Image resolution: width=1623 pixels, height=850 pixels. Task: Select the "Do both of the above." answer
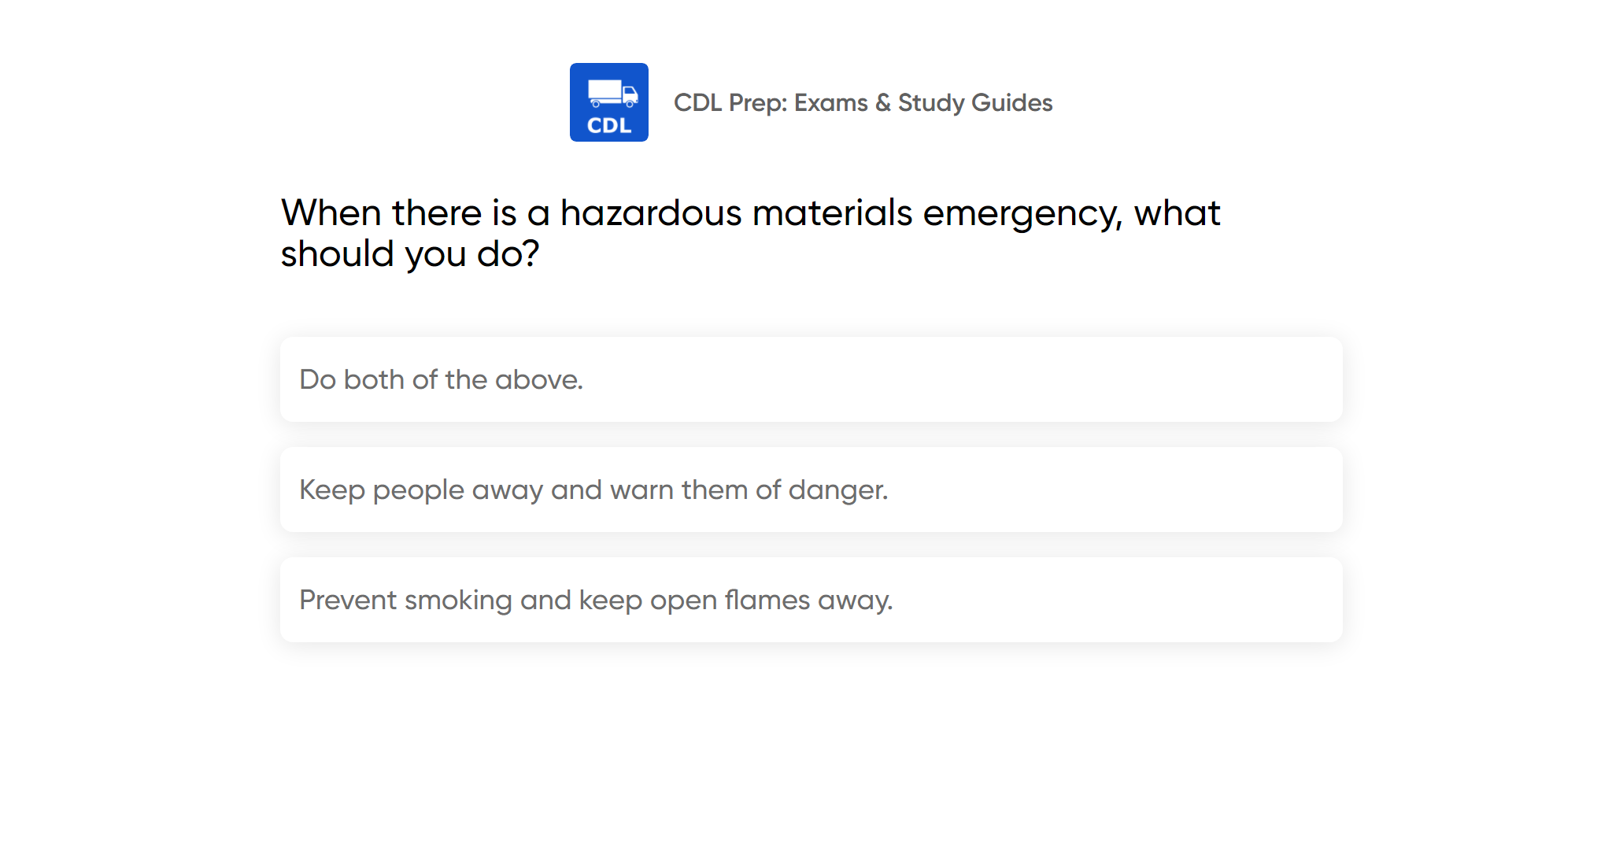(441, 379)
